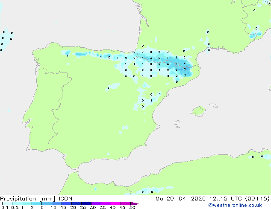
Task: Click the '10' legend scale label
Action: (53, 207)
